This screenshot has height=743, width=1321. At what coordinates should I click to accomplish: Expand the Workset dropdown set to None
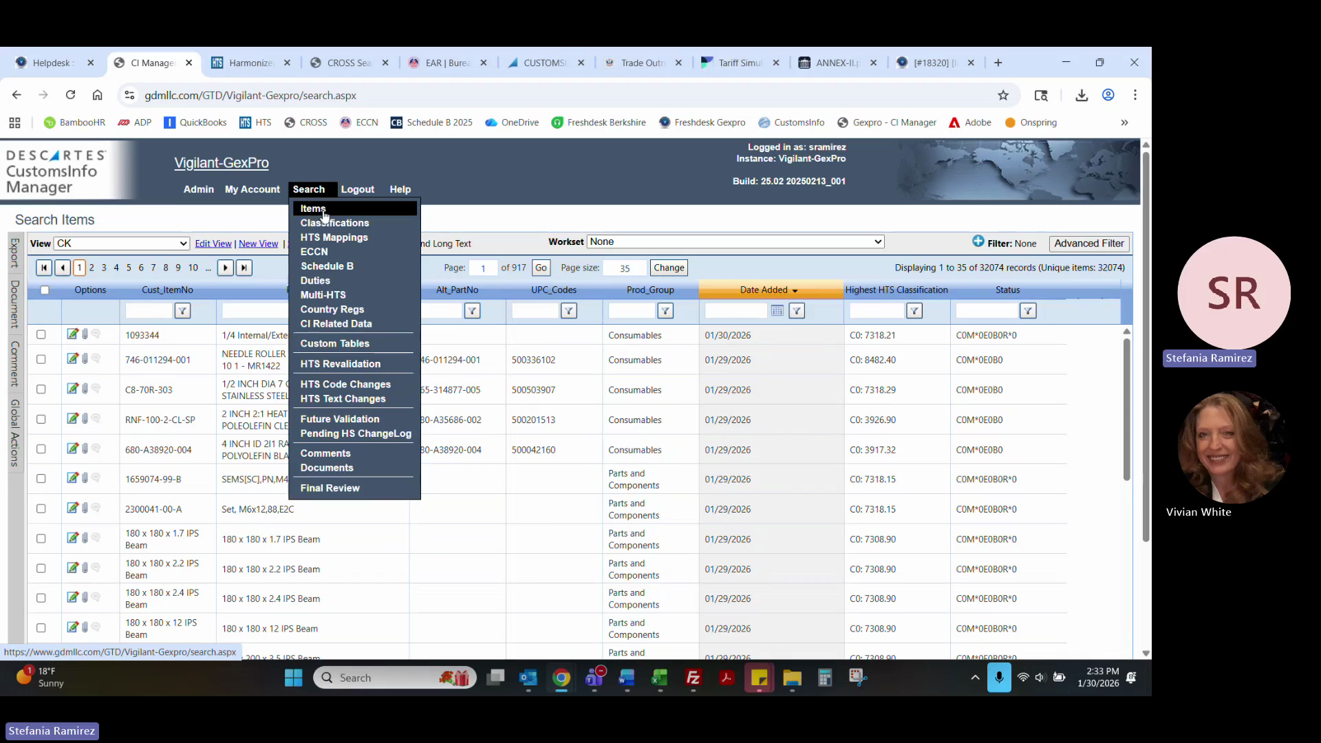[x=735, y=242]
